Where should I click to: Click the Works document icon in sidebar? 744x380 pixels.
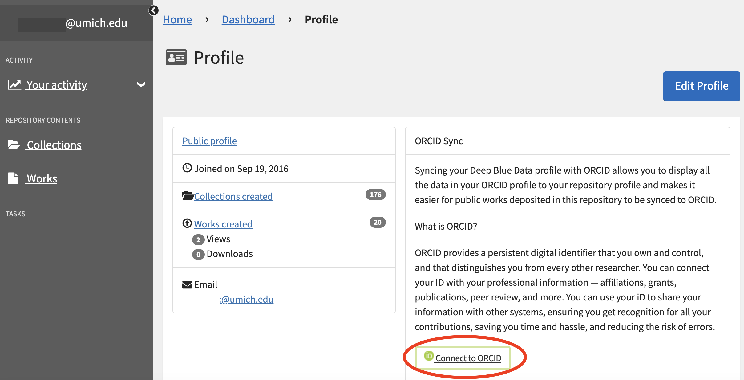pyautogui.click(x=13, y=178)
